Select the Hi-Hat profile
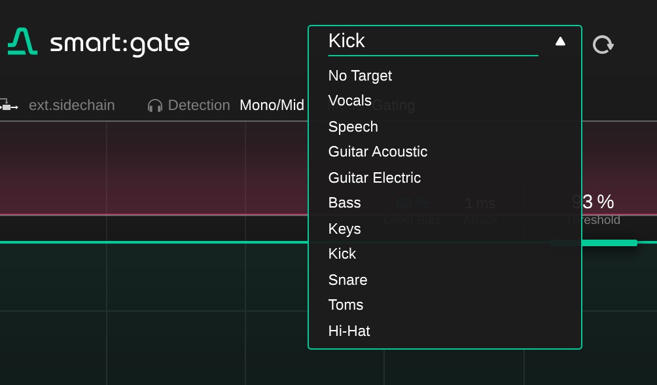Viewport: 657px width, 385px height. point(349,331)
